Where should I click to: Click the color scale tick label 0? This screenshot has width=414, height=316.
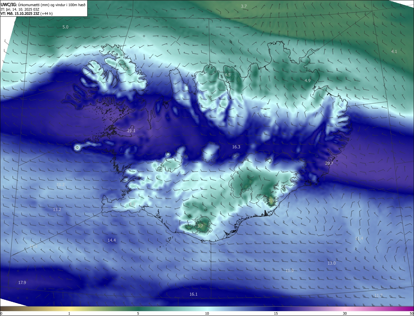1,313
